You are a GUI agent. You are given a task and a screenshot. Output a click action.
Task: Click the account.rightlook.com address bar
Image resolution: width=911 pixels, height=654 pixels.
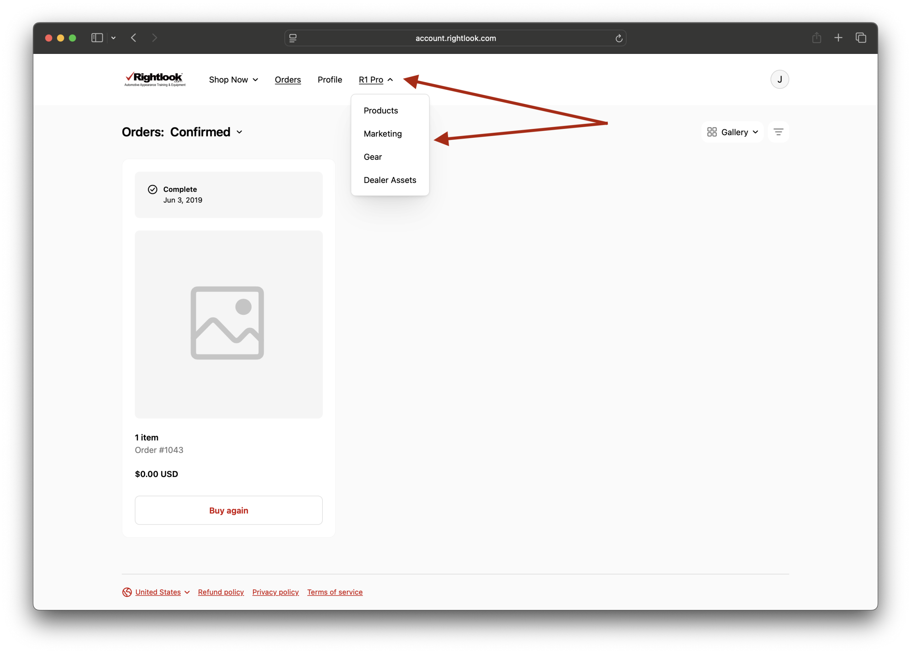pos(455,38)
